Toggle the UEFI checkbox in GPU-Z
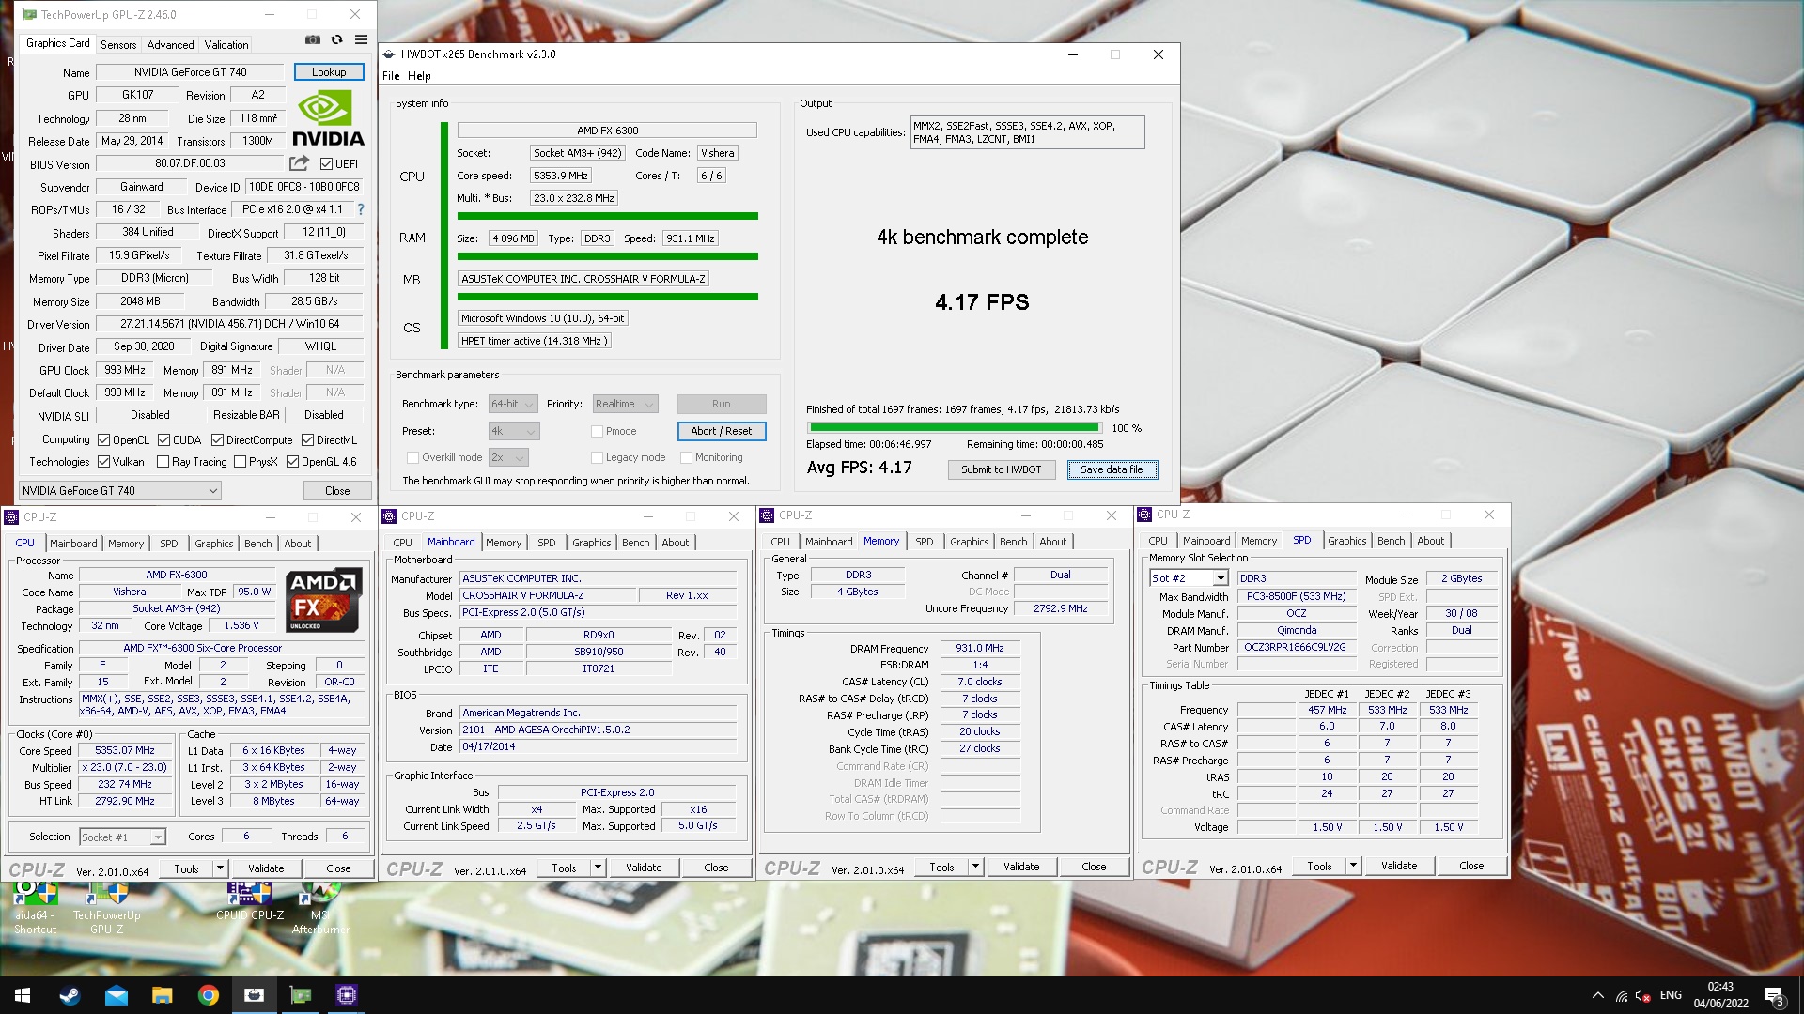The height and width of the screenshot is (1014, 1804). (326, 164)
